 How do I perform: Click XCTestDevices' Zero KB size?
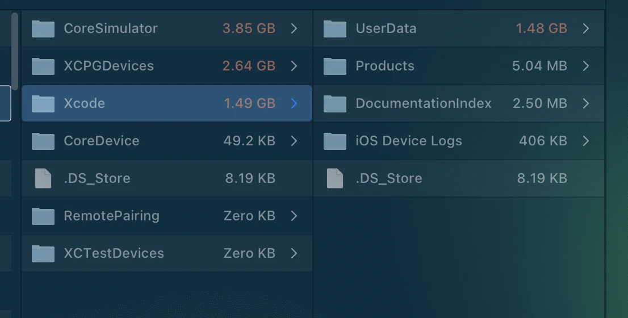(249, 253)
